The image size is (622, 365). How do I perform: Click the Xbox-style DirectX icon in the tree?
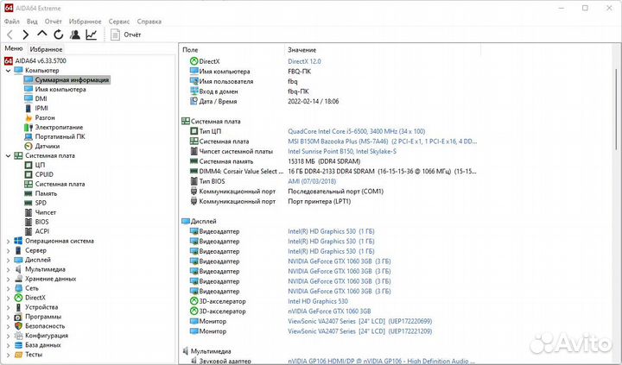pos(18,298)
